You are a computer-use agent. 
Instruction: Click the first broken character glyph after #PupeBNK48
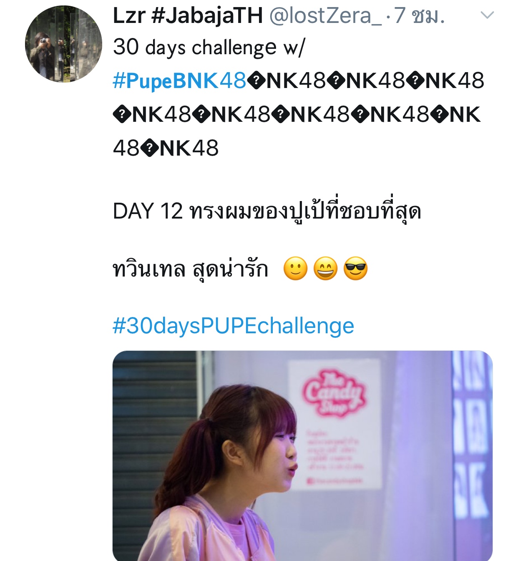(x=256, y=81)
